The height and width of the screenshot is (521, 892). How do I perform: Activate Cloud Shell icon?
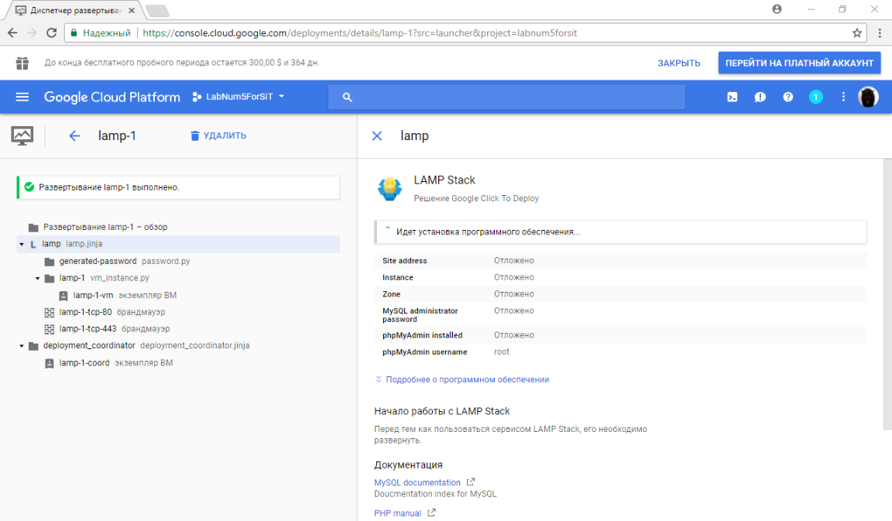pos(732,98)
